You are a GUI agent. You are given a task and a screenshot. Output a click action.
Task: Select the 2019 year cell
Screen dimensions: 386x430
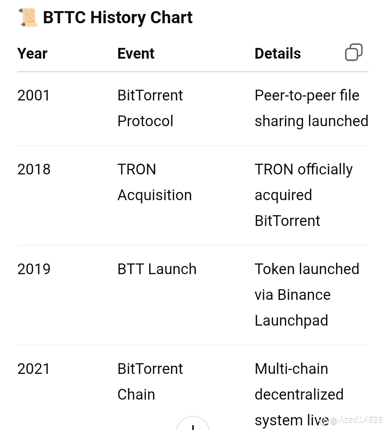tap(34, 269)
